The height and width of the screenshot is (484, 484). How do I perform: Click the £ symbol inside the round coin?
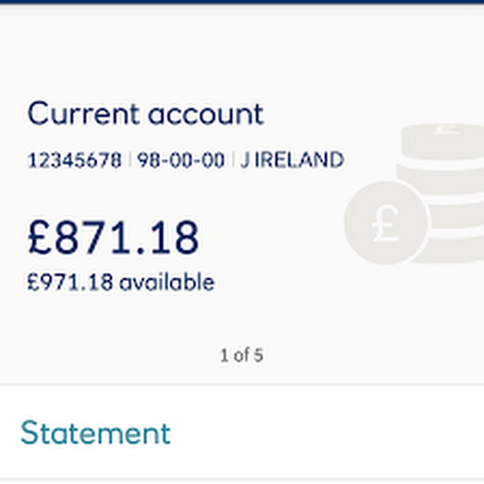pyautogui.click(x=386, y=222)
